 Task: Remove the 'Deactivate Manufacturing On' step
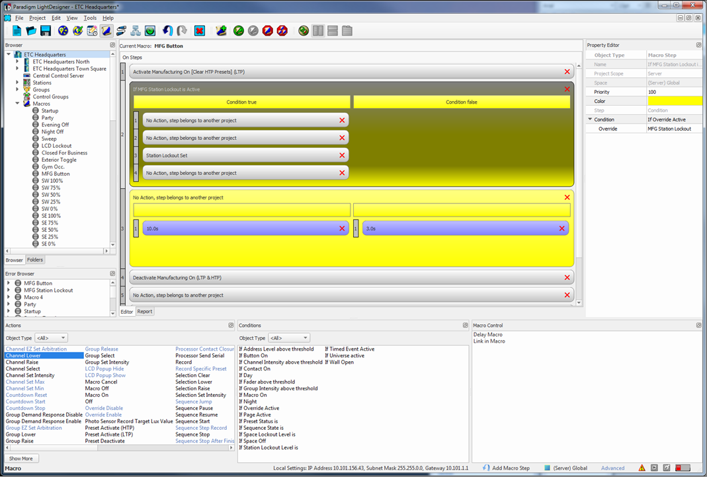(567, 277)
